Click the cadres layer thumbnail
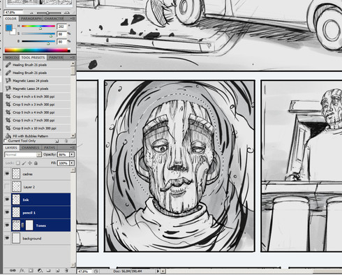This screenshot has width=342, height=275. [16, 174]
